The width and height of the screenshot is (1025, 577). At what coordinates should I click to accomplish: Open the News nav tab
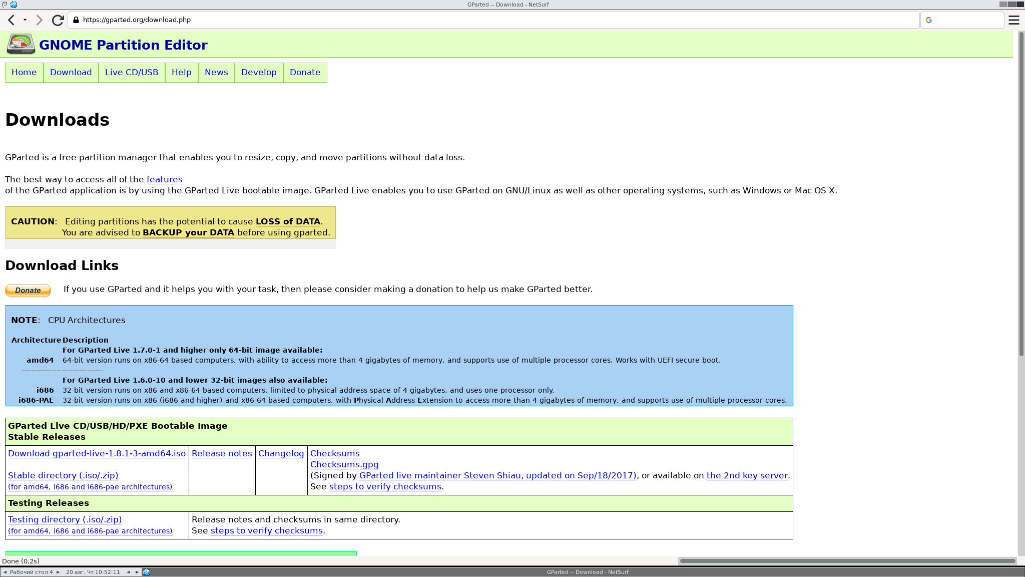(216, 73)
